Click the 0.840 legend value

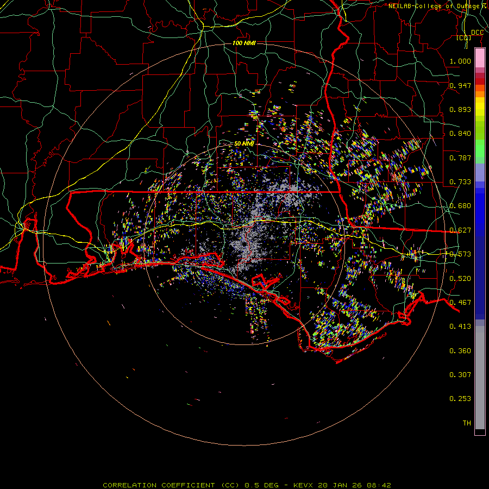tap(460, 134)
